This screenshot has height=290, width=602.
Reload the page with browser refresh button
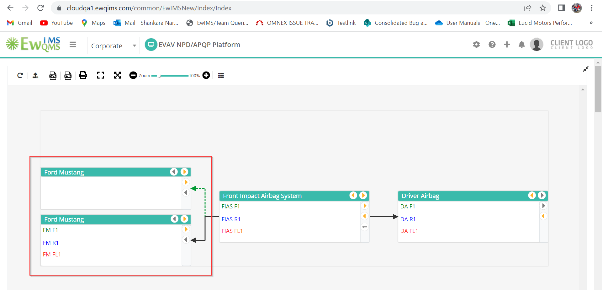(40, 8)
